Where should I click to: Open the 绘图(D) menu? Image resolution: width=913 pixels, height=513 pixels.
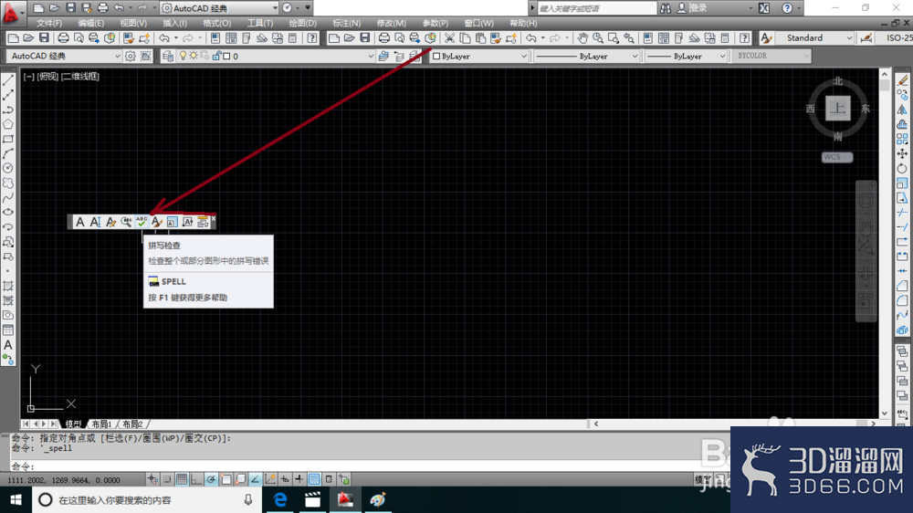(x=303, y=24)
